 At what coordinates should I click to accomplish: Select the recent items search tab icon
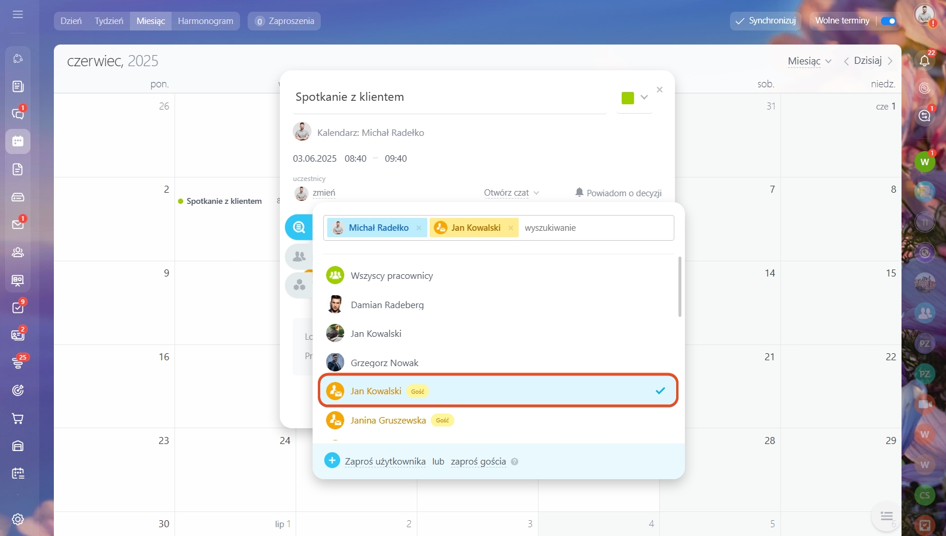[299, 227]
